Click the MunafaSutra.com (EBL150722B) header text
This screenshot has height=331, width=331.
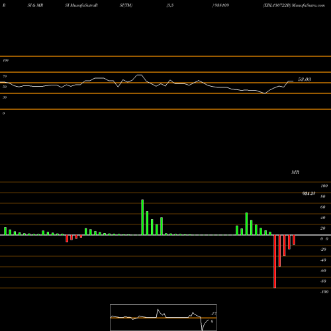294,5
